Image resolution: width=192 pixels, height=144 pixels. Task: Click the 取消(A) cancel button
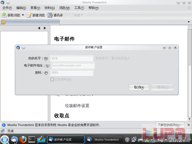click(139, 87)
